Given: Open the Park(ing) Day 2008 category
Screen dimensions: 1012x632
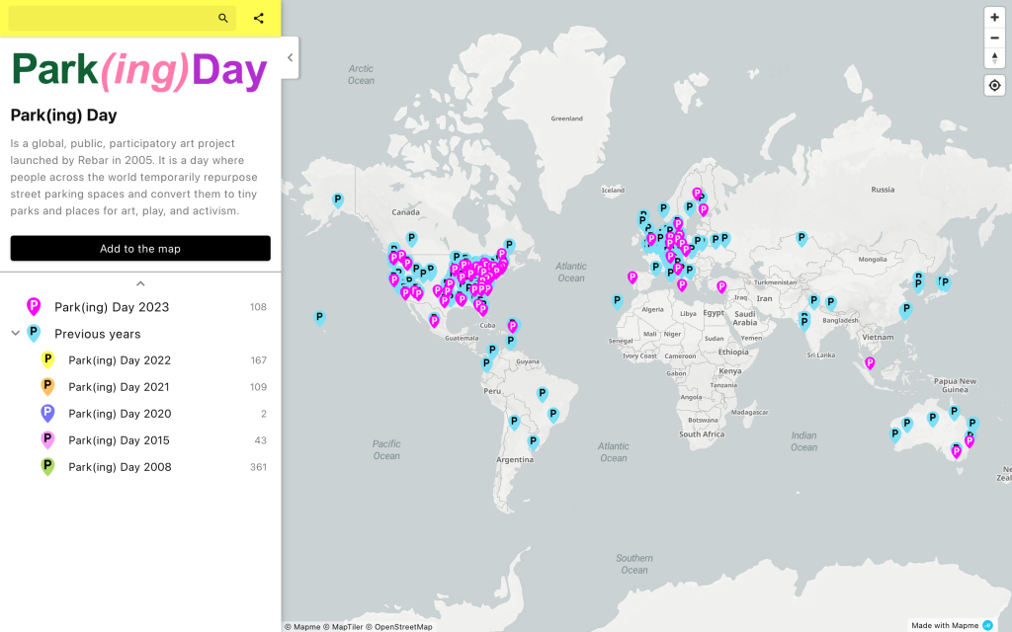Looking at the screenshot, I should tap(140, 467).
